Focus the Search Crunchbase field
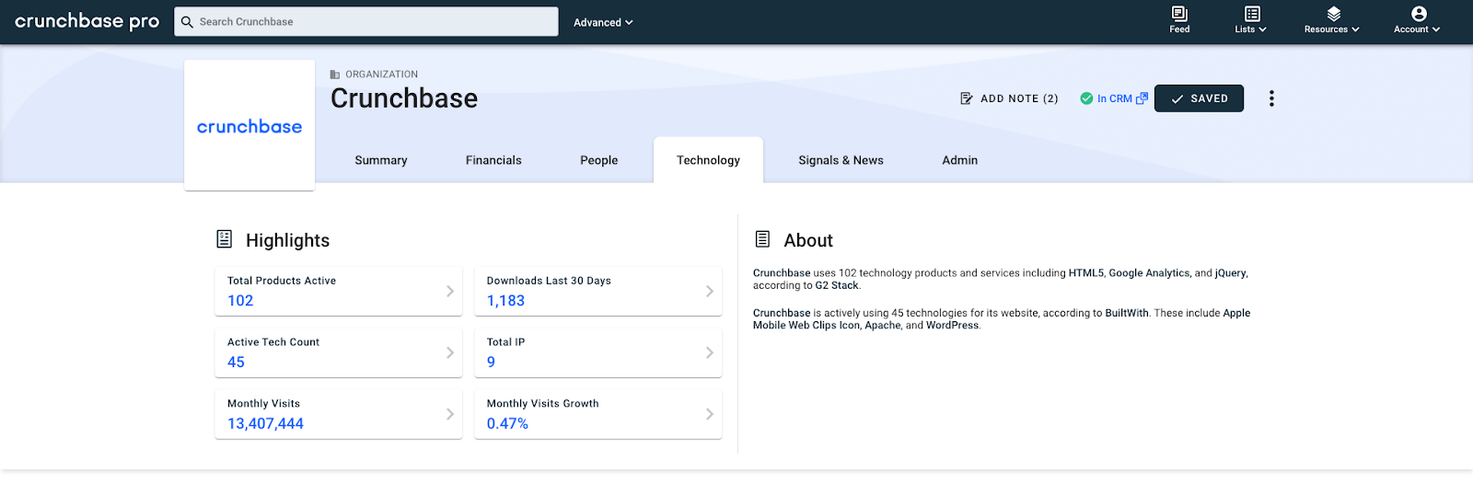 click(366, 22)
